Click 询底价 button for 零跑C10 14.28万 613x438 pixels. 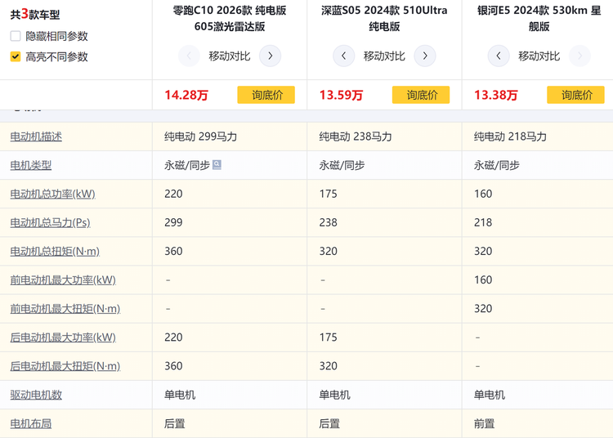pyautogui.click(x=266, y=95)
